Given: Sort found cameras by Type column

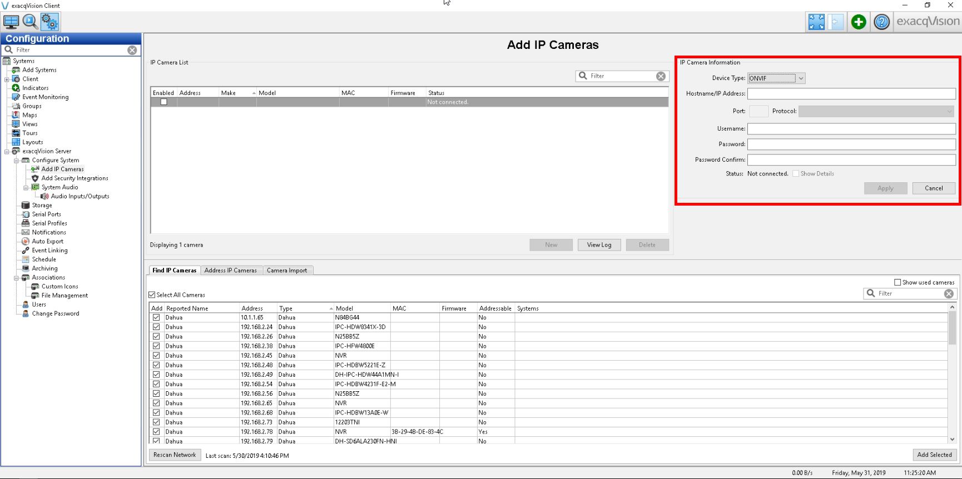Looking at the screenshot, I should [x=305, y=308].
